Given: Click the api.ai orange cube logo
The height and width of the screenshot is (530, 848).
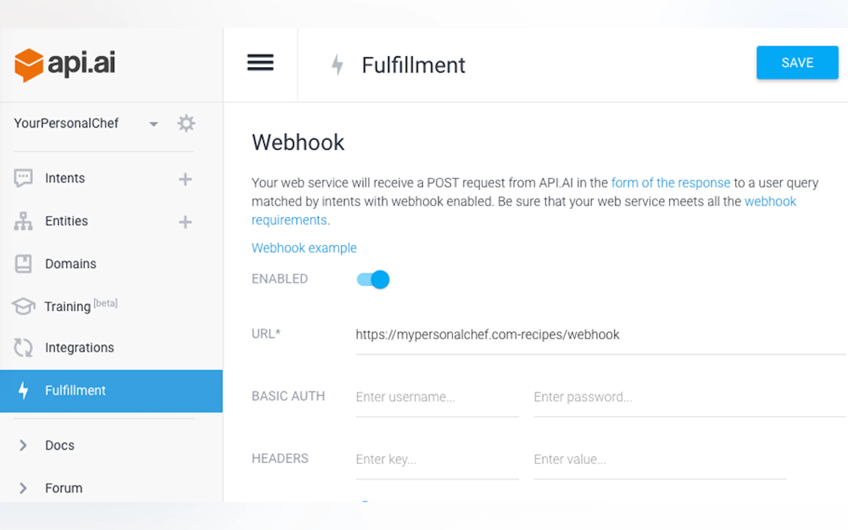Looking at the screenshot, I should [29, 65].
